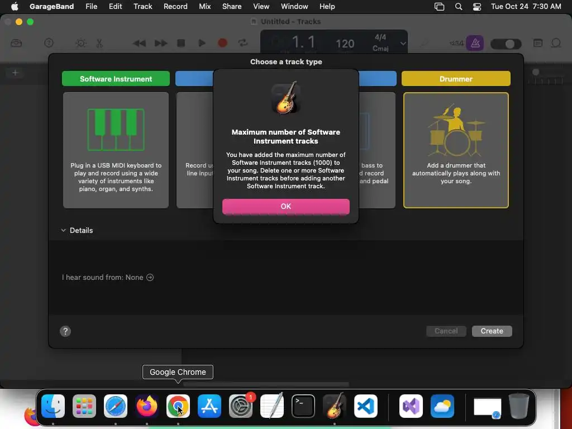Open the Loop Browser button
The image size is (572, 429).
tap(556, 43)
